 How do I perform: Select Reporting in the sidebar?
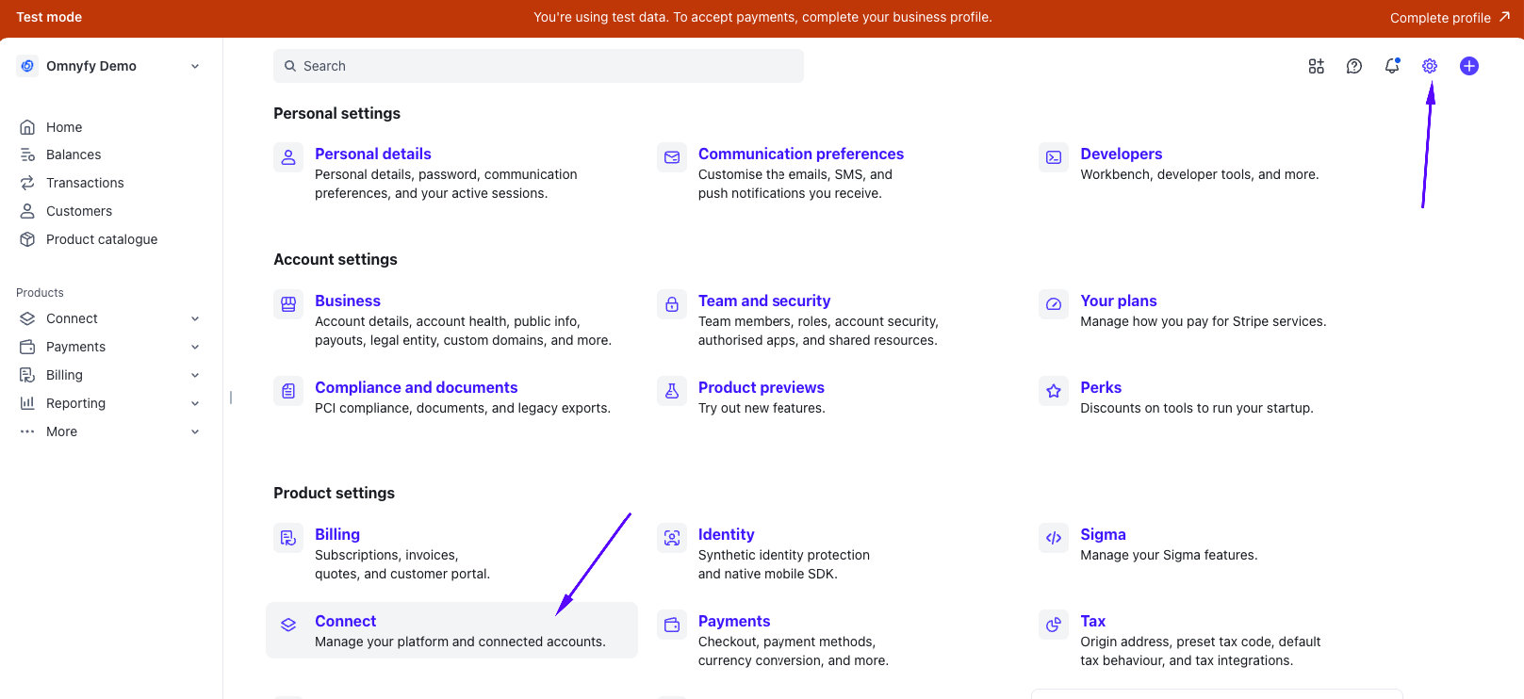pyautogui.click(x=75, y=403)
